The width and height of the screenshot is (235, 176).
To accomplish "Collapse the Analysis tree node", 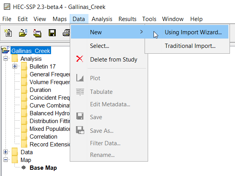I will point(6,59).
